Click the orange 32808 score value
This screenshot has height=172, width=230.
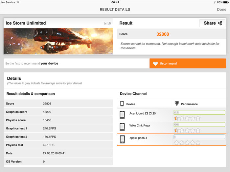pos(163,34)
